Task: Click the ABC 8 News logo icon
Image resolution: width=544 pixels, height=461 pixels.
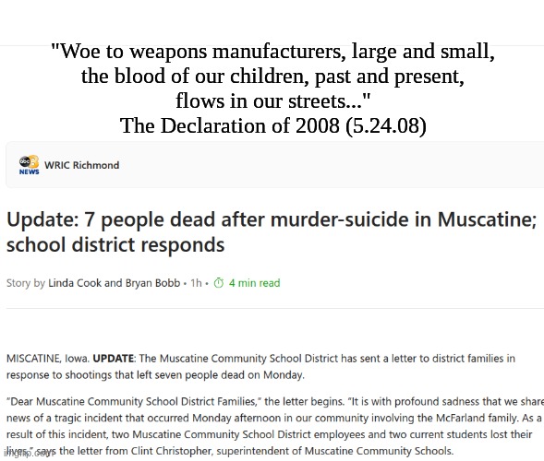Action: pyautogui.click(x=30, y=165)
